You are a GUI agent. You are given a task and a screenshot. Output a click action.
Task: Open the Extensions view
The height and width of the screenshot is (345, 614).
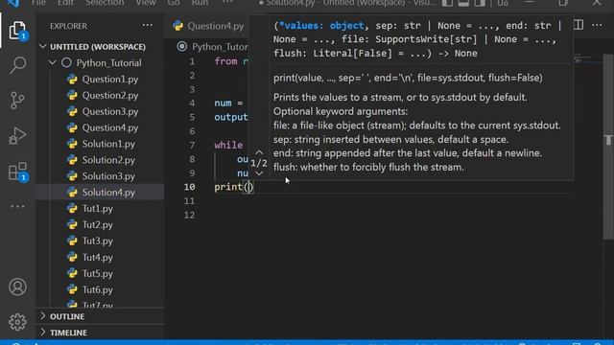tap(17, 172)
